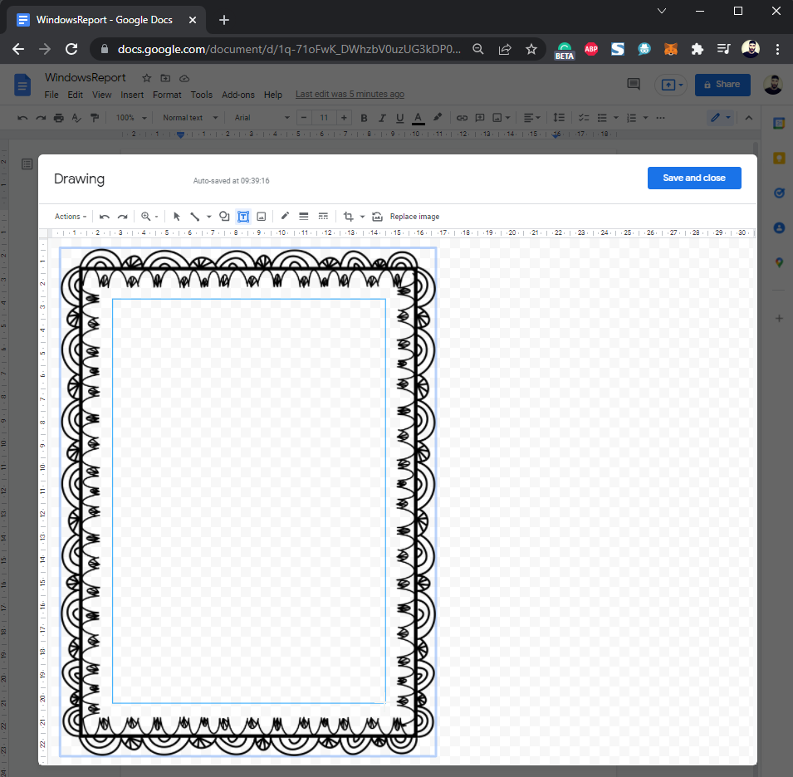This screenshot has width=793, height=777.
Task: Open the text alignment dropdown
Action: [x=531, y=118]
